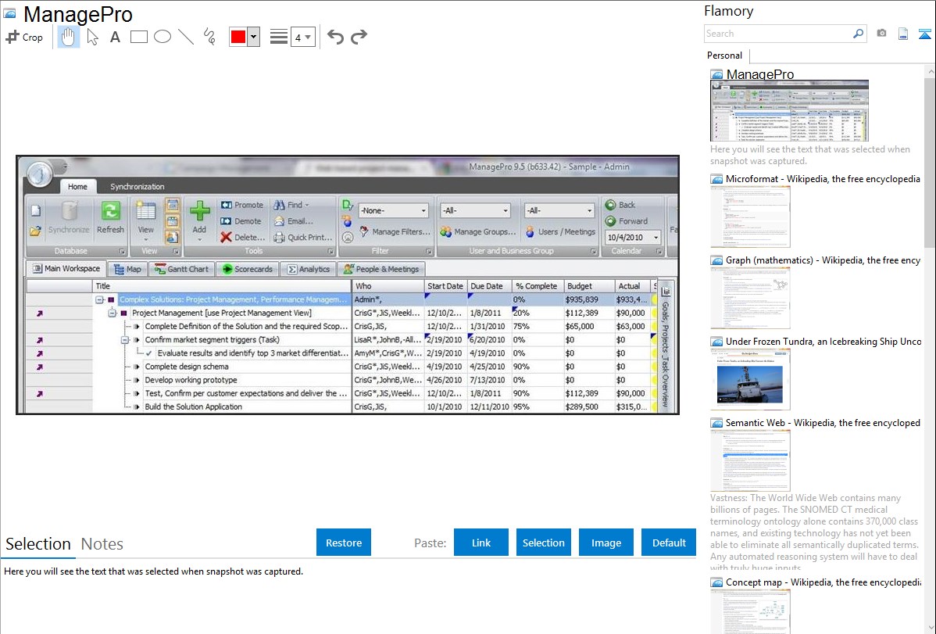Click the red color swatch
Screen dimensions: 936x634
[x=238, y=37]
